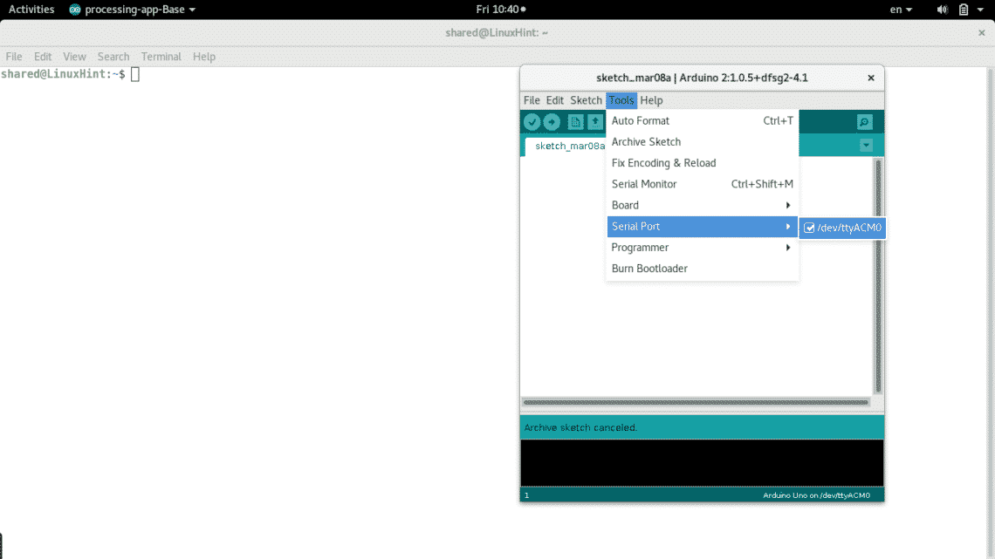Open the Fri 10:40 clock calendar

(x=501, y=10)
